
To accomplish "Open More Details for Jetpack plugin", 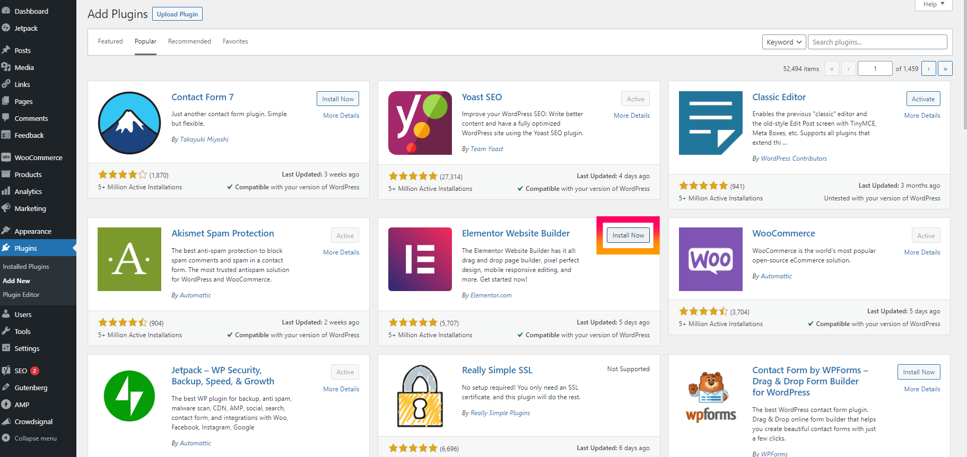I will pos(341,389).
